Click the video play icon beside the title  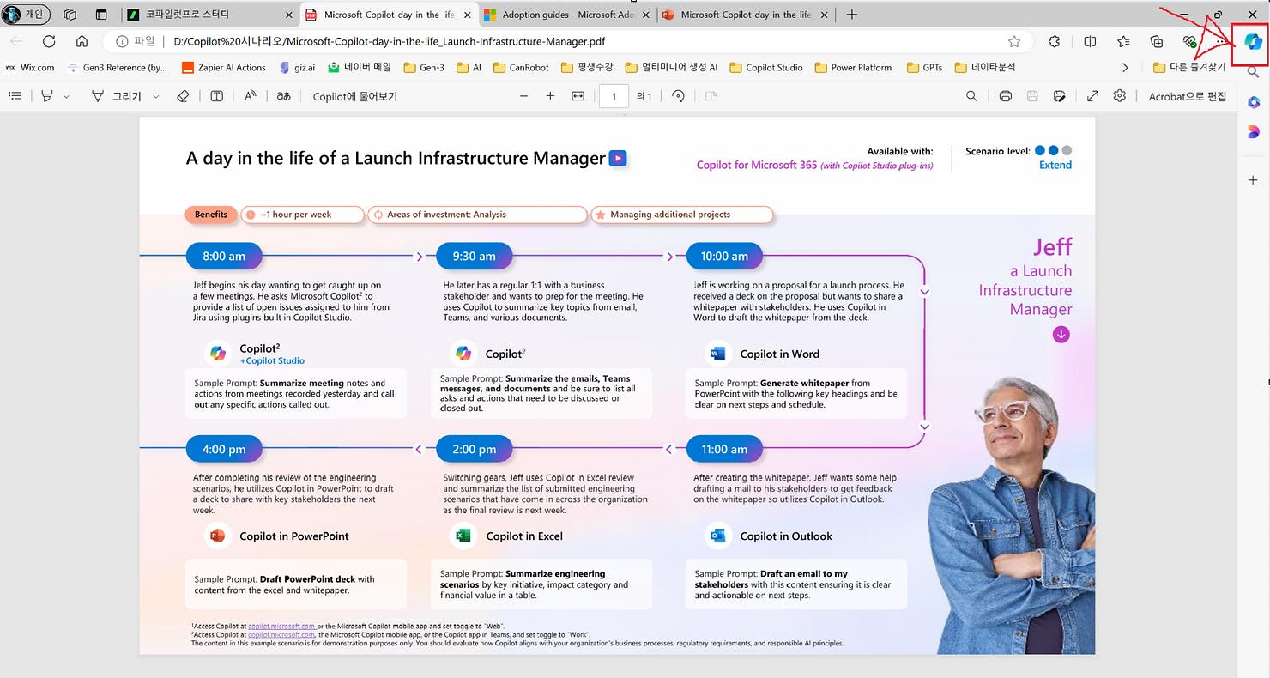coord(618,158)
